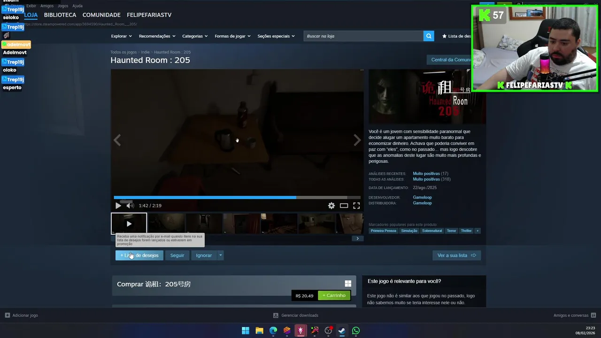The width and height of the screenshot is (601, 338).
Task: Click the Seguir button
Action: pyautogui.click(x=177, y=255)
